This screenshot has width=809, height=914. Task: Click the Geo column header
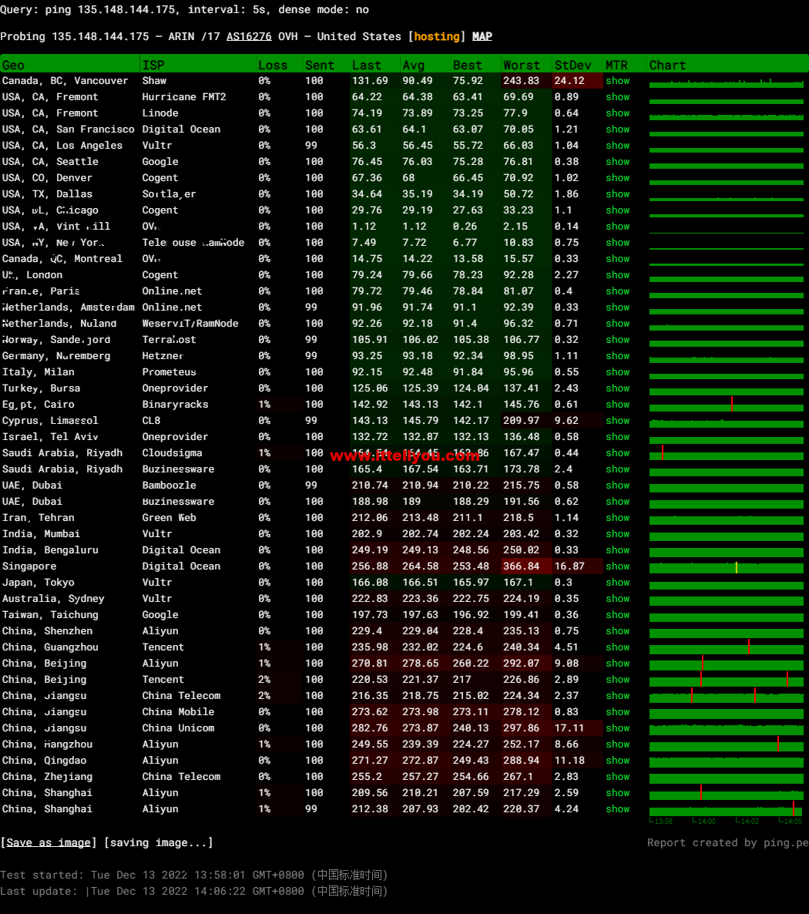pos(13,66)
